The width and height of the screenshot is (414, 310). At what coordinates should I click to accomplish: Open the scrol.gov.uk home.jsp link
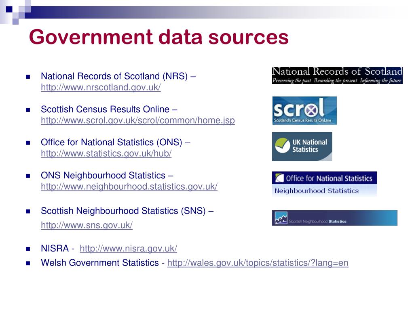click(x=138, y=120)
